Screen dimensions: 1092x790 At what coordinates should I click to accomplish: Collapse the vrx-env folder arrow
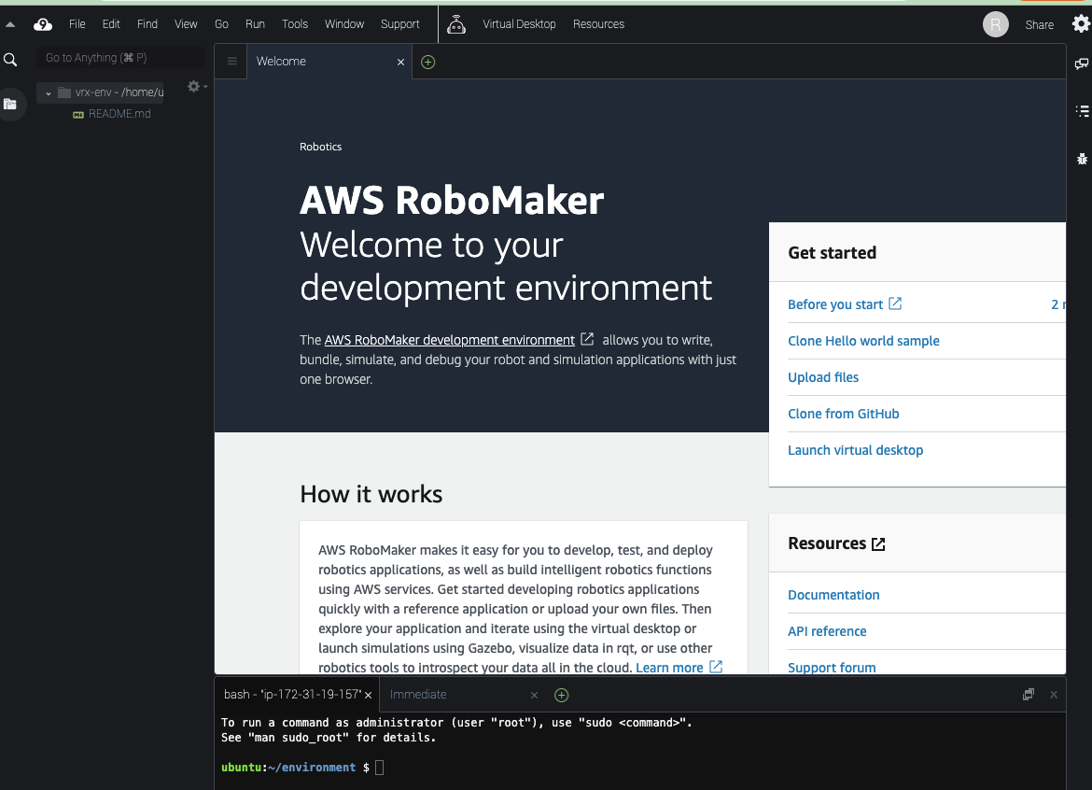coord(48,92)
